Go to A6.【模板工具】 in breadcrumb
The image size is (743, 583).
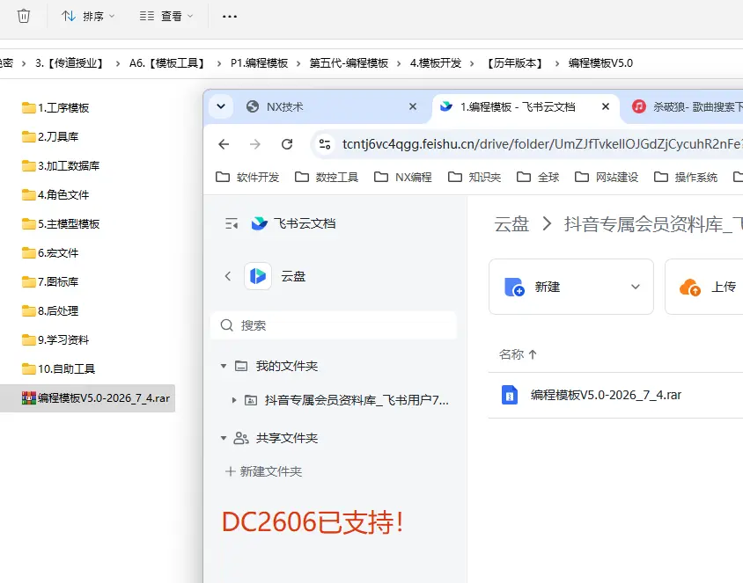point(166,63)
